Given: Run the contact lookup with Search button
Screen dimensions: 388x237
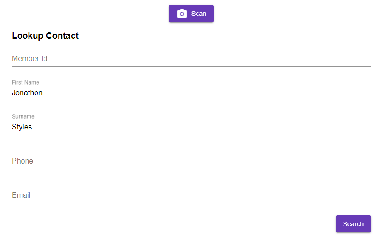Looking at the screenshot, I should tap(353, 224).
